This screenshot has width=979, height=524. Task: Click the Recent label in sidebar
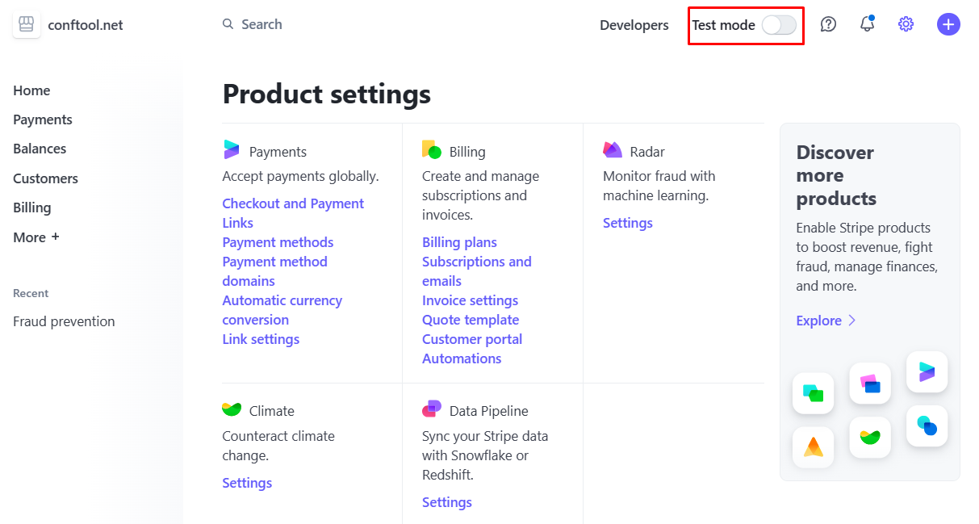point(31,293)
